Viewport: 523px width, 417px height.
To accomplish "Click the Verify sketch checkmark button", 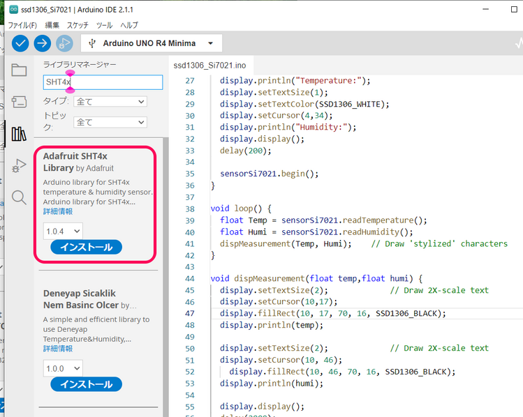I will (x=21, y=43).
